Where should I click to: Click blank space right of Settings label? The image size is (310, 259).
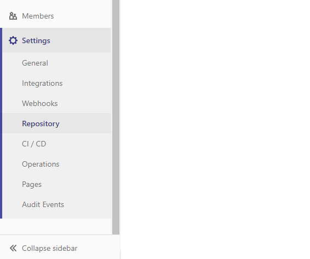tap(80, 40)
